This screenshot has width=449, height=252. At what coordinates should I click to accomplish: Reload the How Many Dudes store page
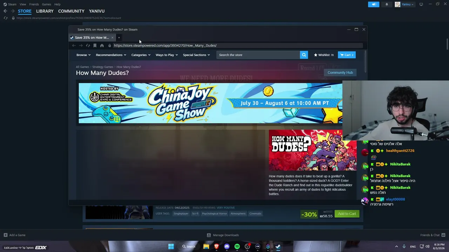(x=88, y=45)
